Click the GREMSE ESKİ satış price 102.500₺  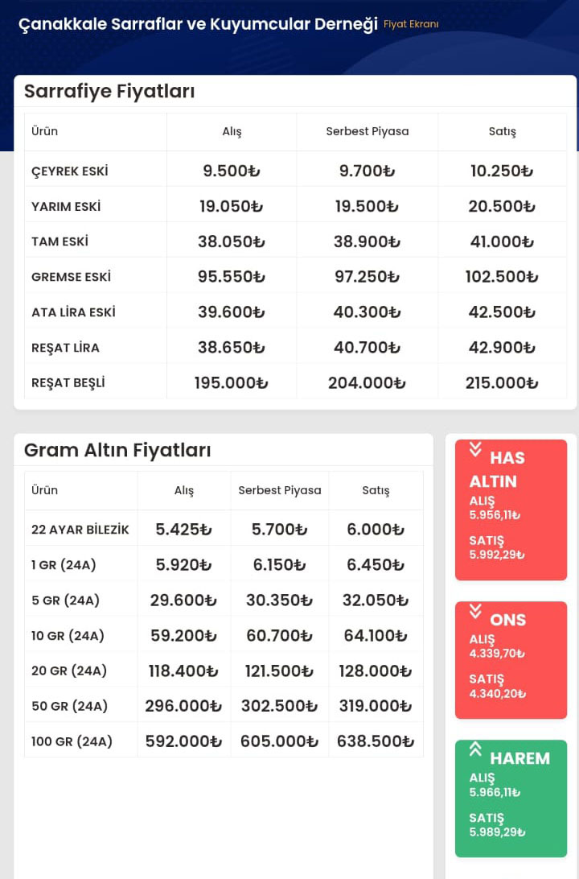pyautogui.click(x=502, y=277)
